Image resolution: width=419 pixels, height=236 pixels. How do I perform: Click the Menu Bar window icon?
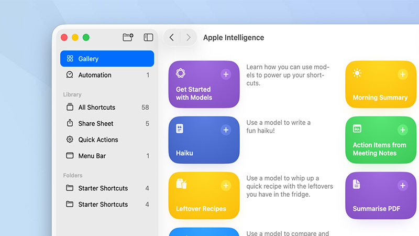point(70,155)
